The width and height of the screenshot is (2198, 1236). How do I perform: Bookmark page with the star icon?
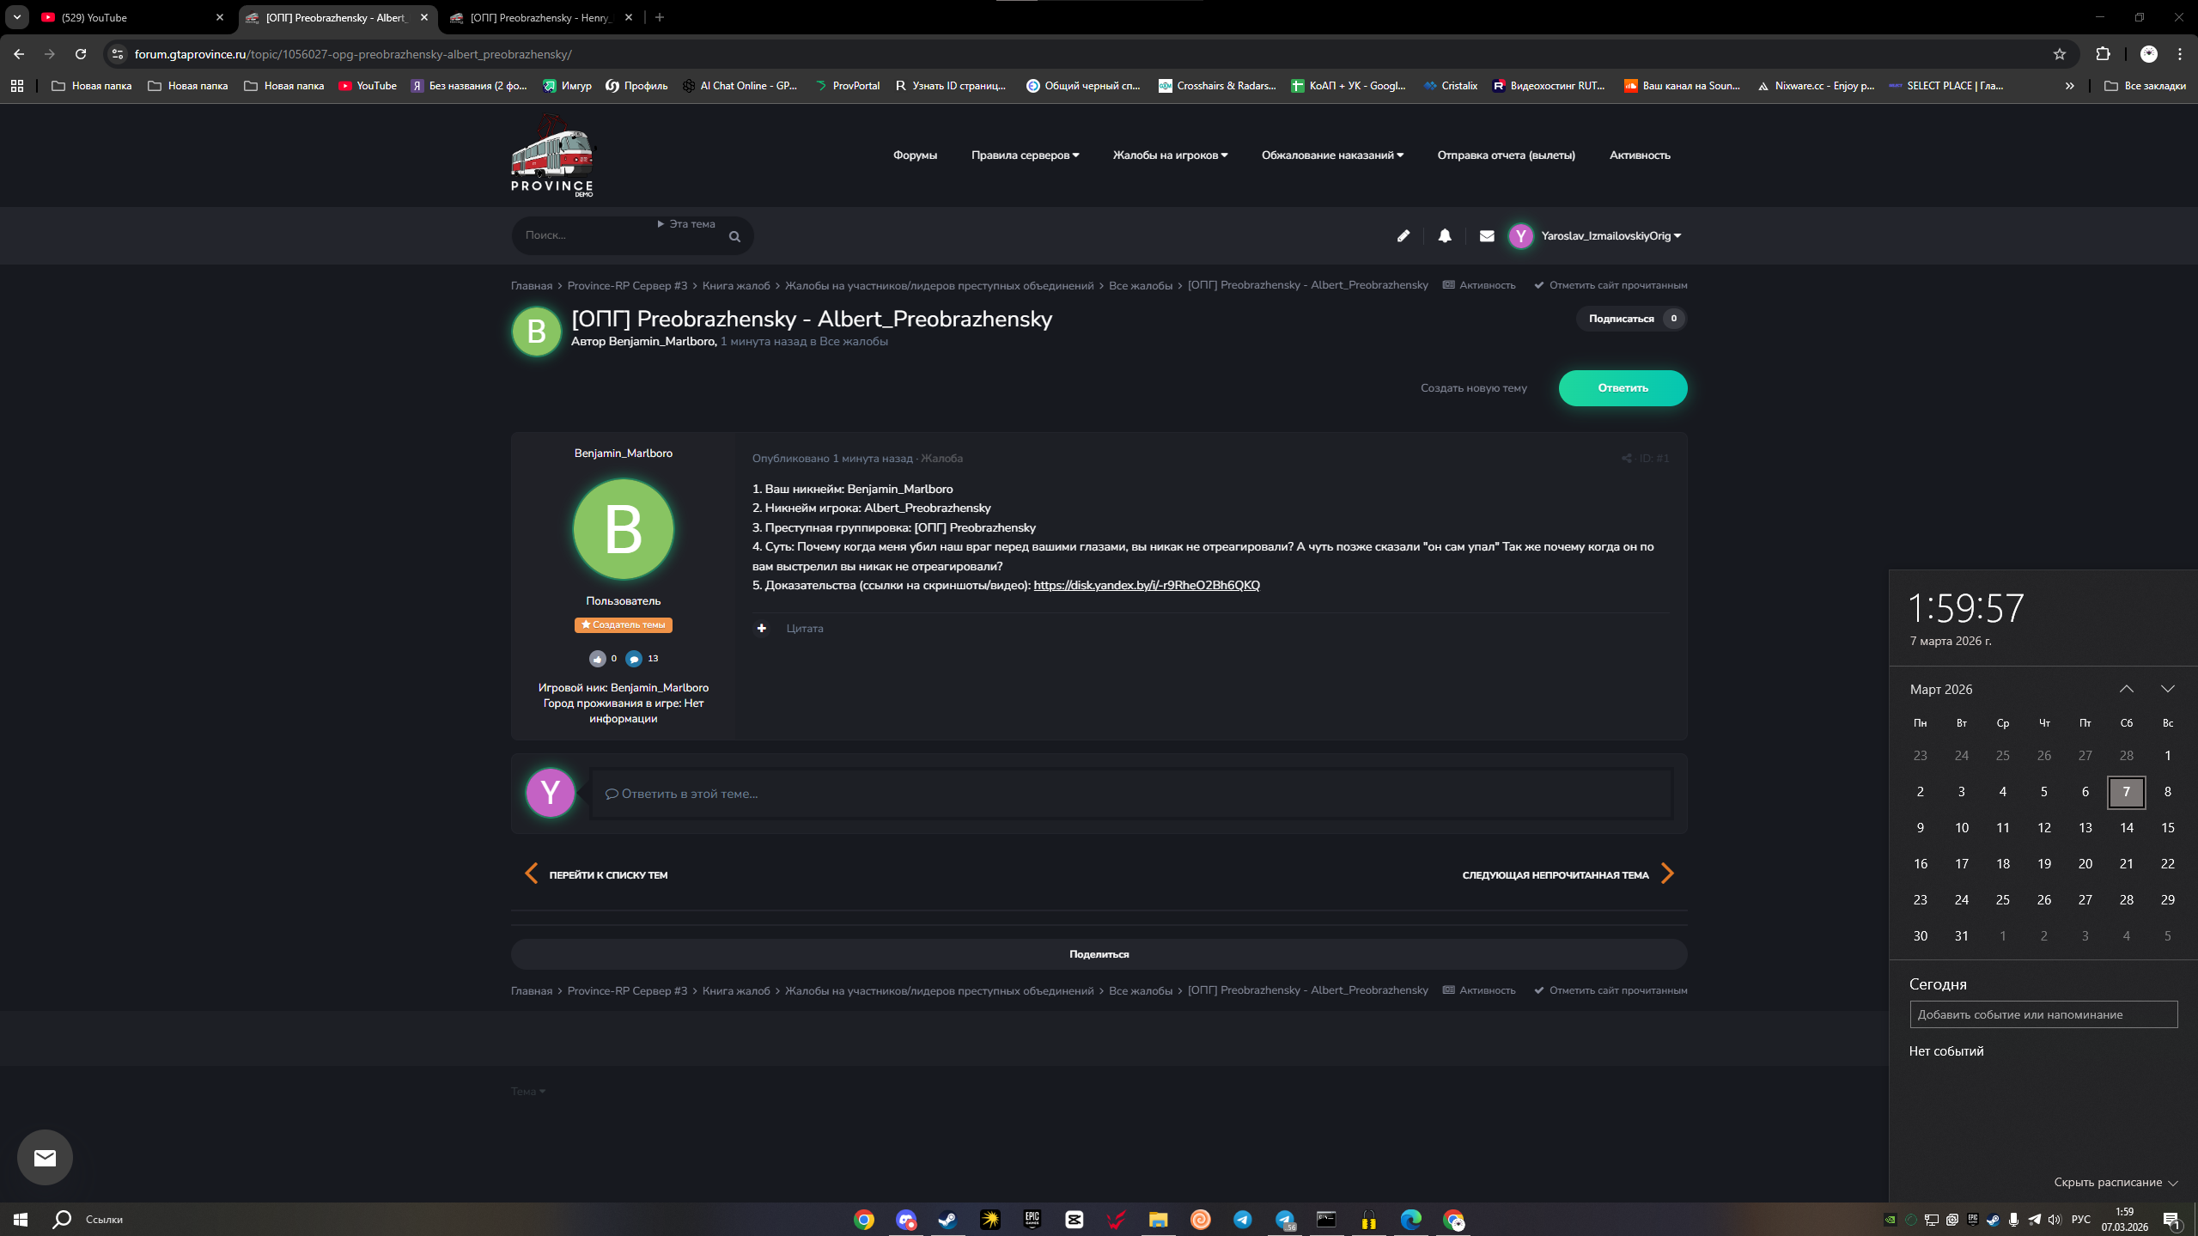tap(2059, 54)
